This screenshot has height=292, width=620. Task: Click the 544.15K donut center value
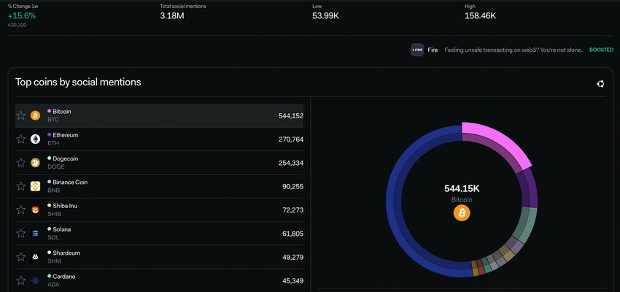coord(462,189)
